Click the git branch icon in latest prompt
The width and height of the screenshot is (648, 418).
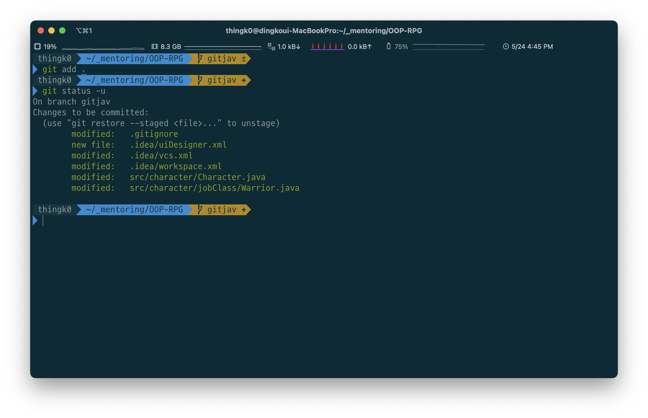coord(200,210)
